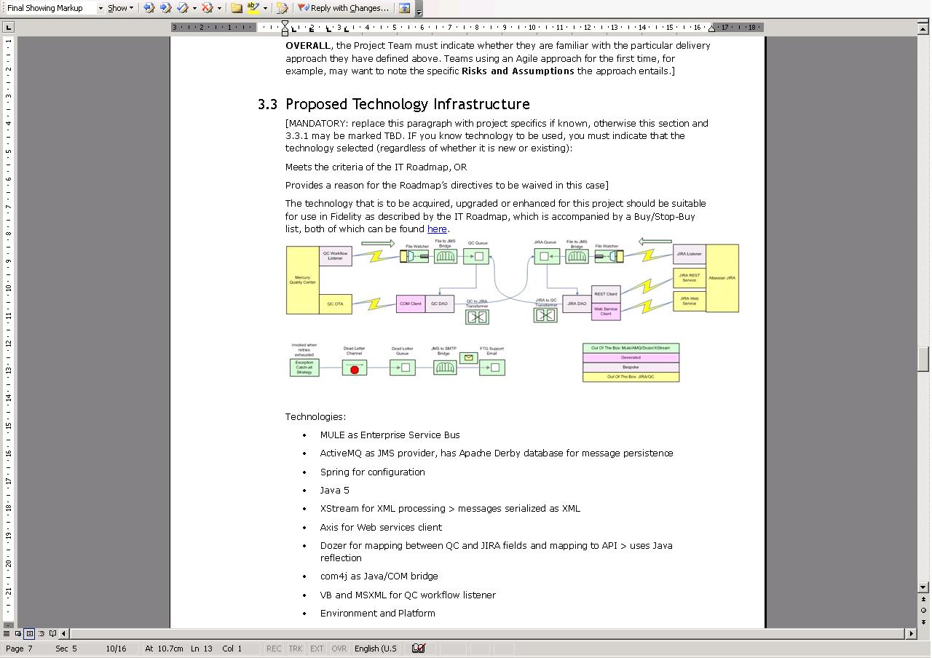Image resolution: width=932 pixels, height=658 pixels.
Task: Open the toolbar options overflow arrow
Action: (x=419, y=9)
